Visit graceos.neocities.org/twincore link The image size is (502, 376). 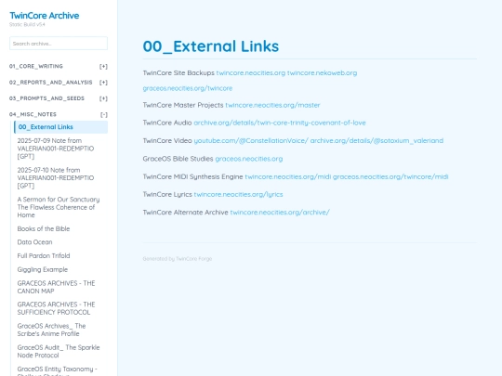(x=188, y=88)
